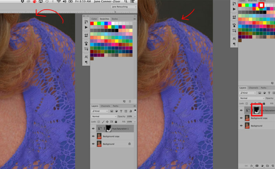Toggle lock position in left Layers panel

pos(107,122)
